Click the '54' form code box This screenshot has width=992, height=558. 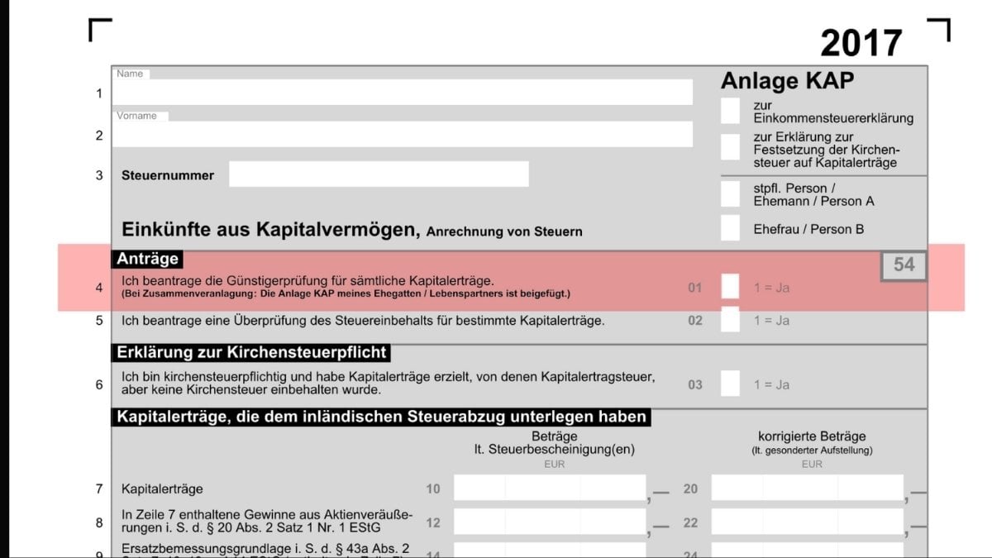pos(904,265)
